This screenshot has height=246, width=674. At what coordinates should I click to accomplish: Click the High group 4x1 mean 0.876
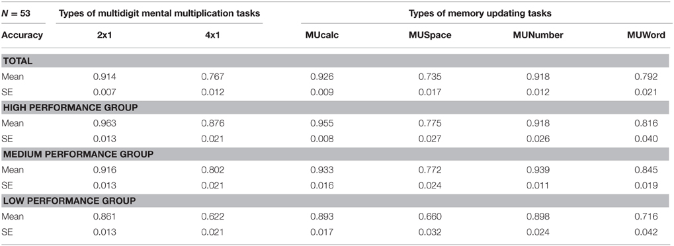coord(212,124)
